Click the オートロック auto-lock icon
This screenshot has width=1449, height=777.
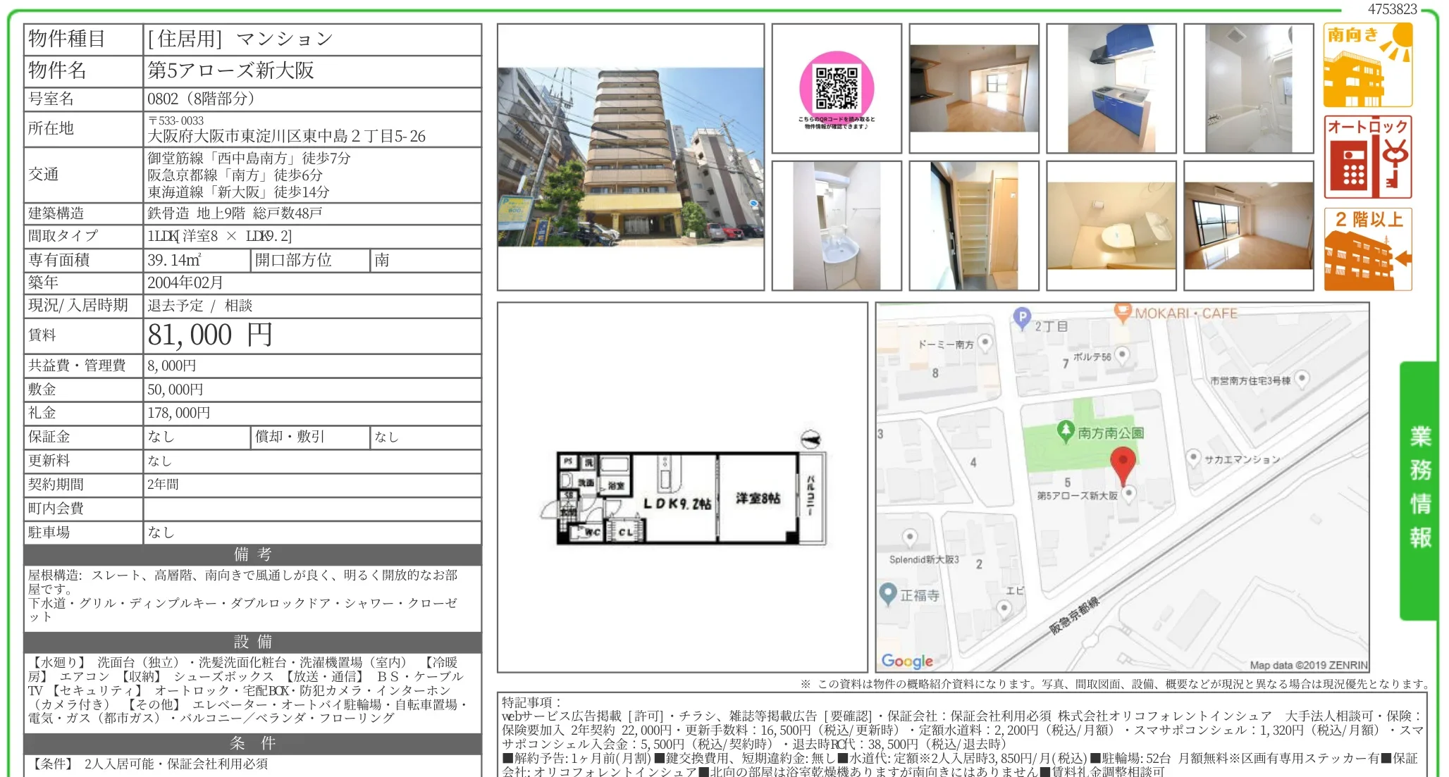pos(1368,156)
